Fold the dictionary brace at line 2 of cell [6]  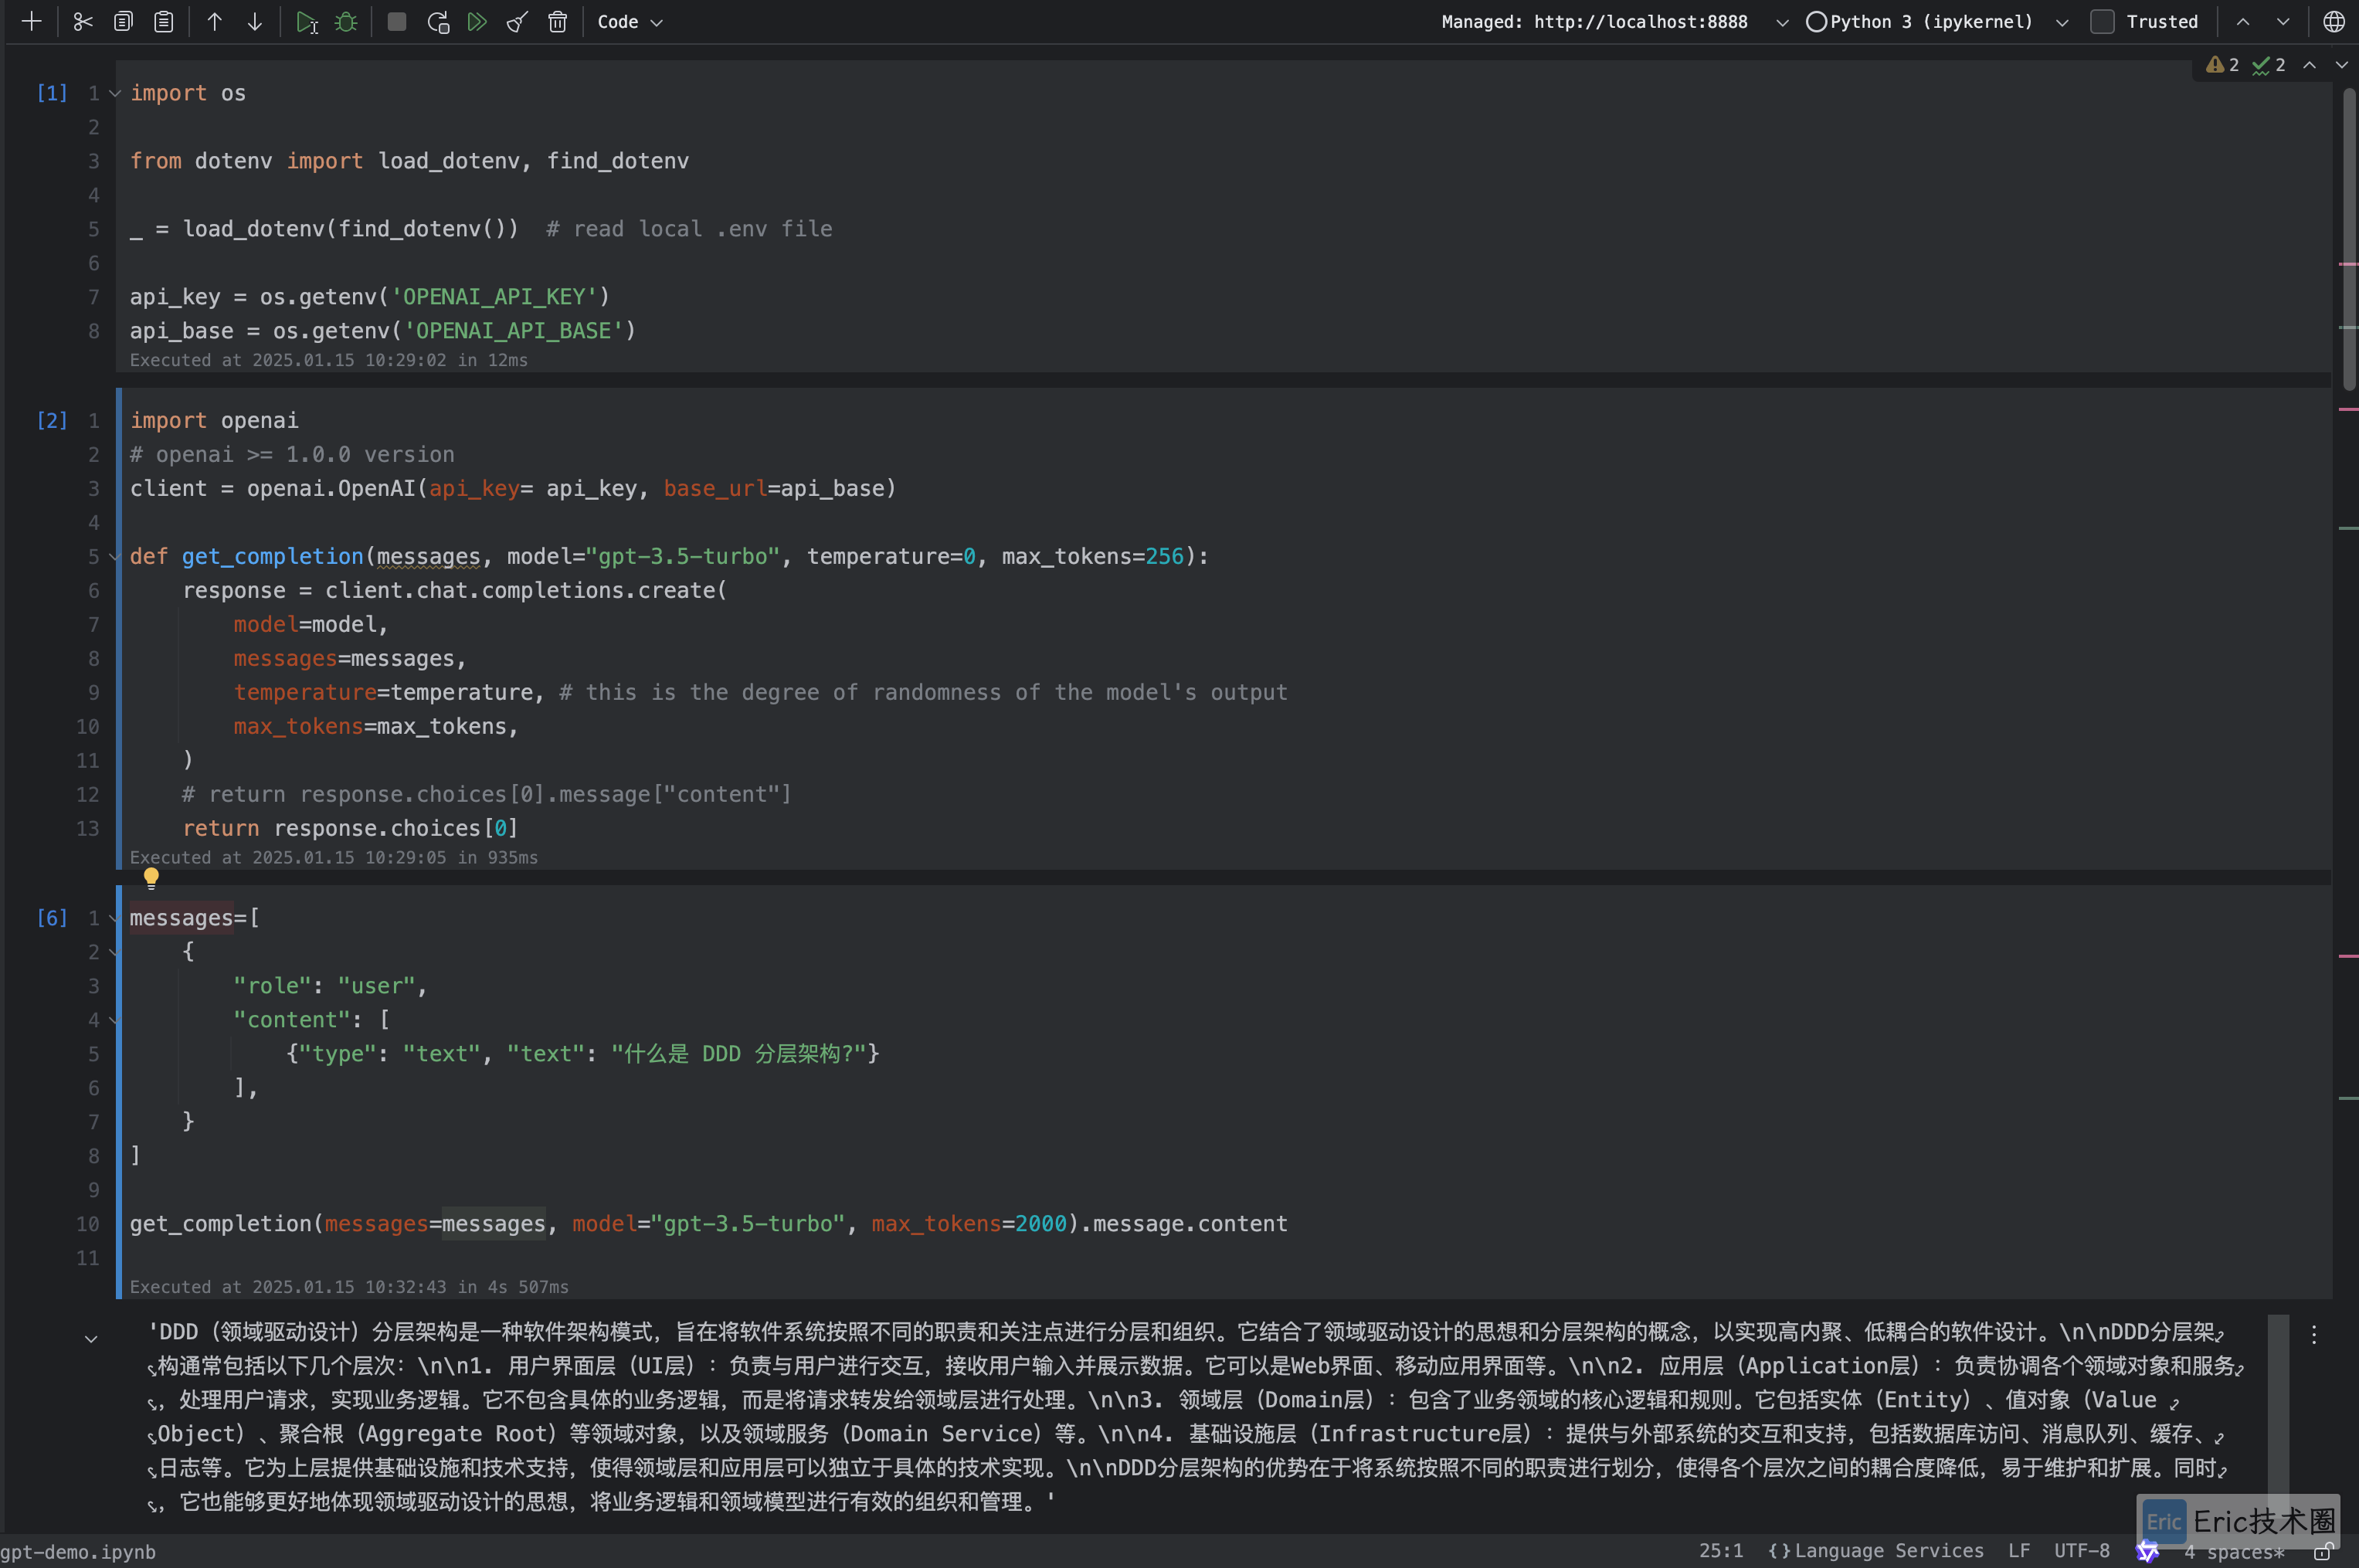tap(114, 952)
